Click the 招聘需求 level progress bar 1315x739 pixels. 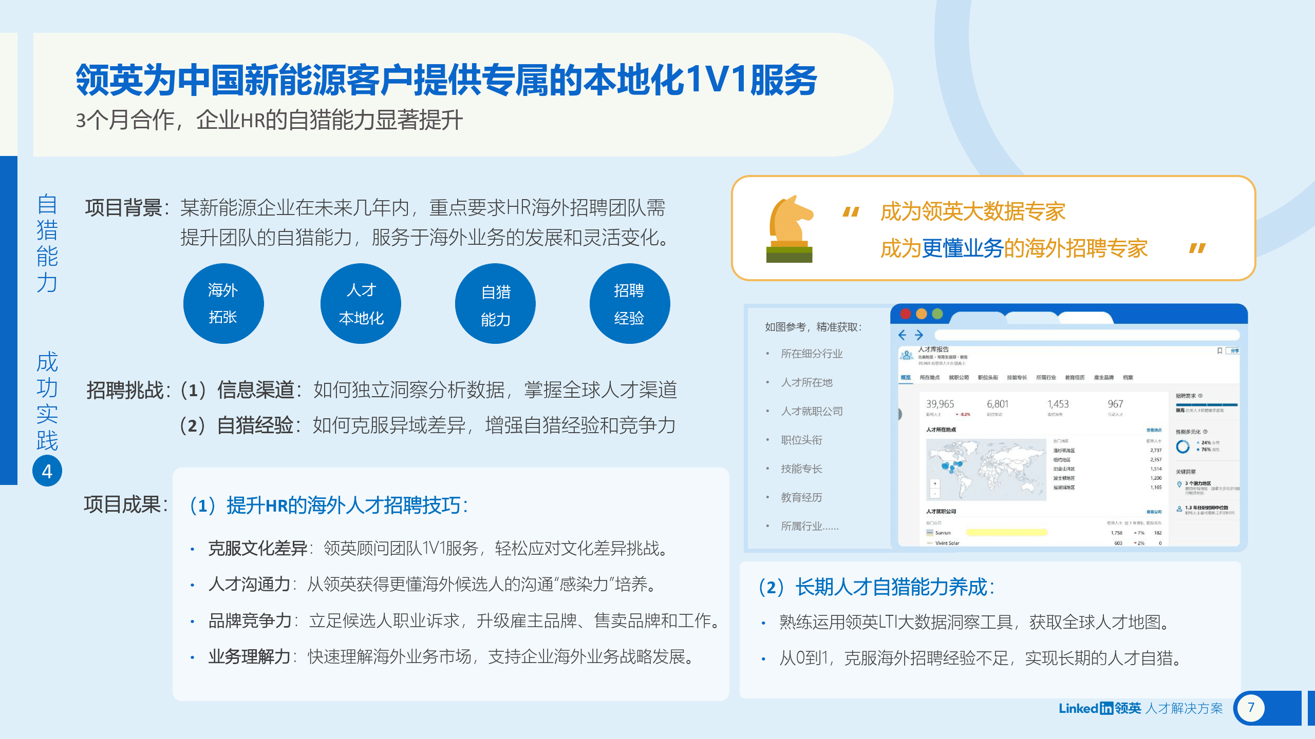pos(1207,405)
